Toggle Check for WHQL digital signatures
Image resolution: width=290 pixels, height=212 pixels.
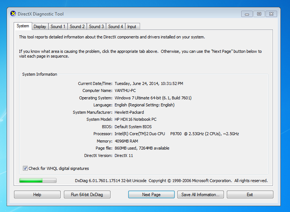tap(25, 168)
